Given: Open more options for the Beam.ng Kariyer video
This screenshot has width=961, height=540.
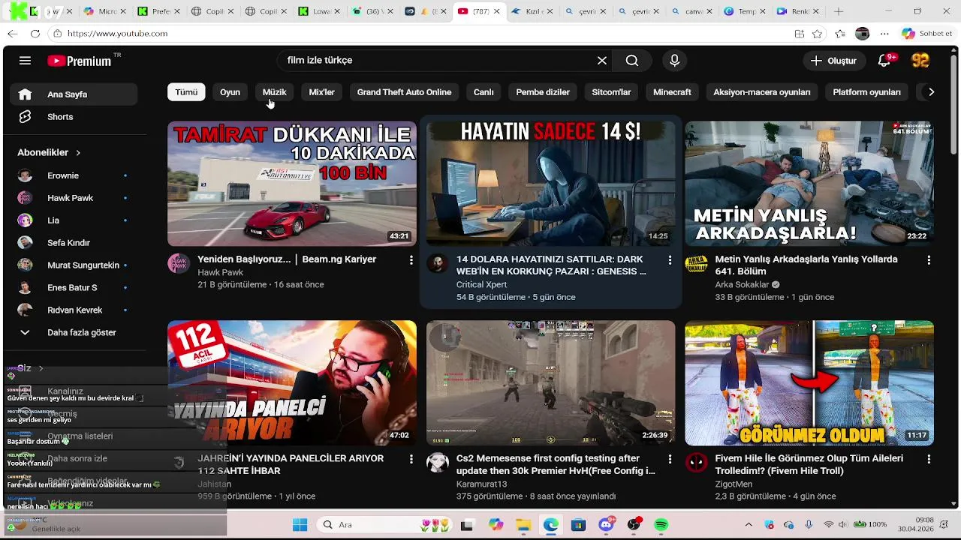Looking at the screenshot, I should [411, 259].
